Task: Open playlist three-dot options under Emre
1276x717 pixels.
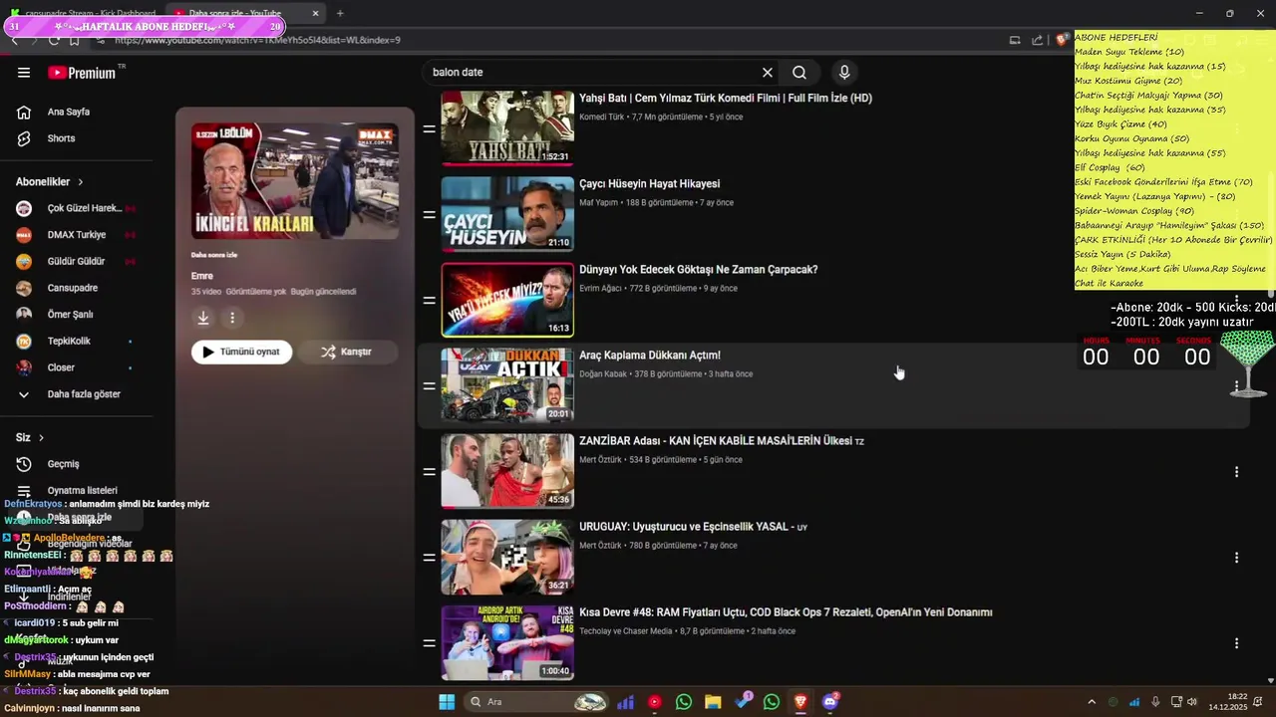Action: pyautogui.click(x=232, y=318)
